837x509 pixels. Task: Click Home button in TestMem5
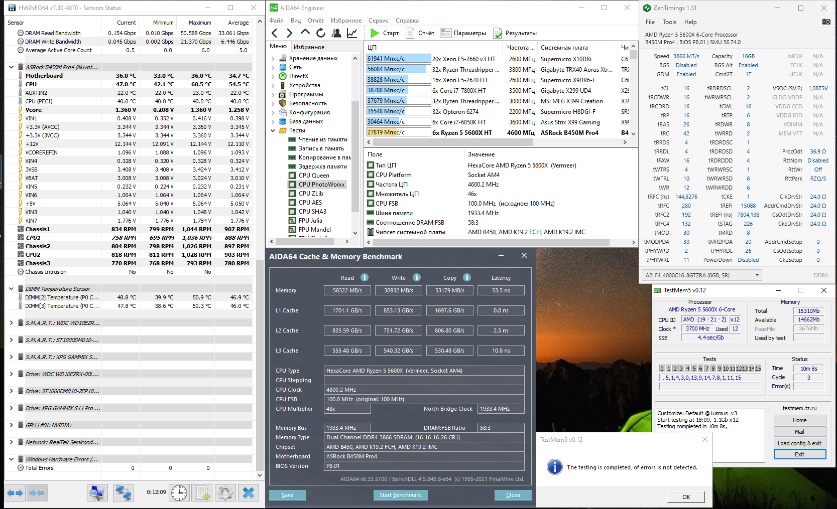pyautogui.click(x=799, y=420)
